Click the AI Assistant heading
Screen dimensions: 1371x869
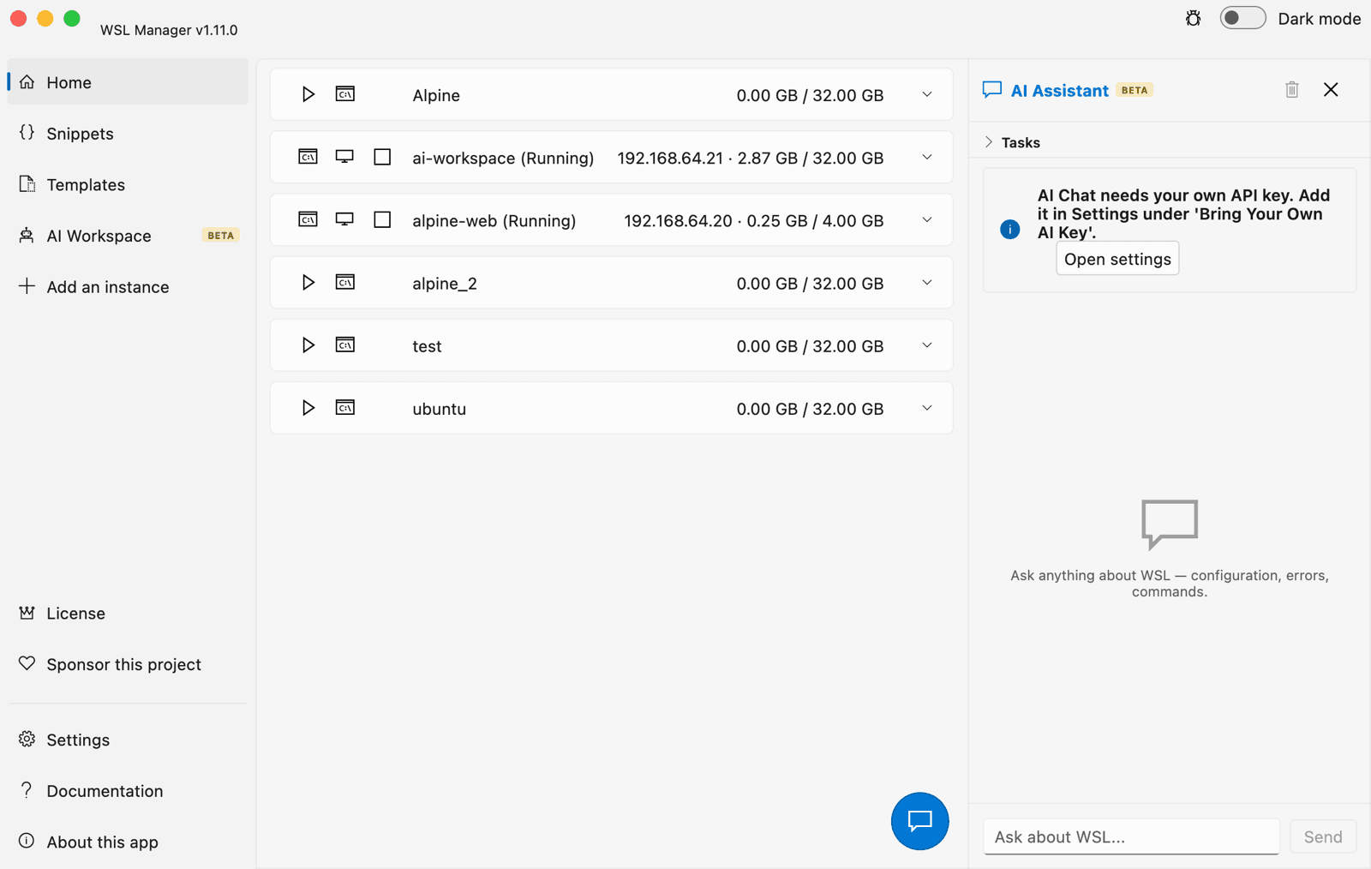[x=1059, y=90]
